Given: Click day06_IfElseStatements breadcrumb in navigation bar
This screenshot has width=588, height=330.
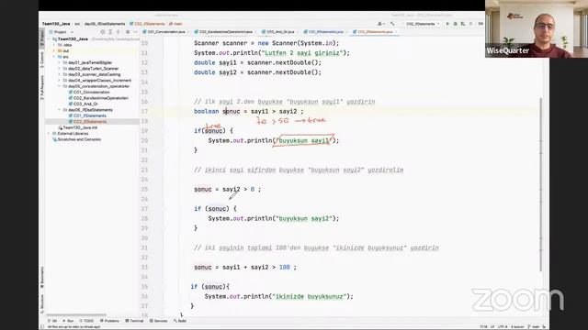Looking at the screenshot, I should pyautogui.click(x=105, y=24).
